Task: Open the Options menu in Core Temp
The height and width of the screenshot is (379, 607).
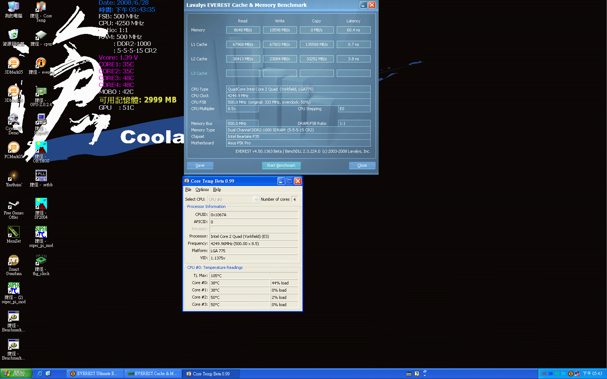Action: [x=202, y=189]
